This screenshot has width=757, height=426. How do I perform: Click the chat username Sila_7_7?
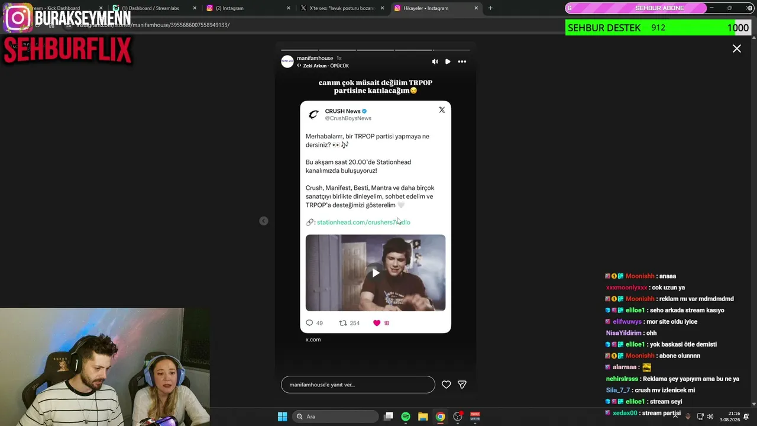tap(618, 390)
